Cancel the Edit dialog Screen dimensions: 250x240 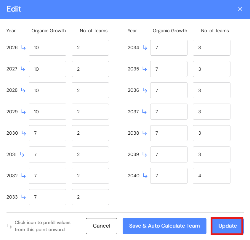coord(102,226)
